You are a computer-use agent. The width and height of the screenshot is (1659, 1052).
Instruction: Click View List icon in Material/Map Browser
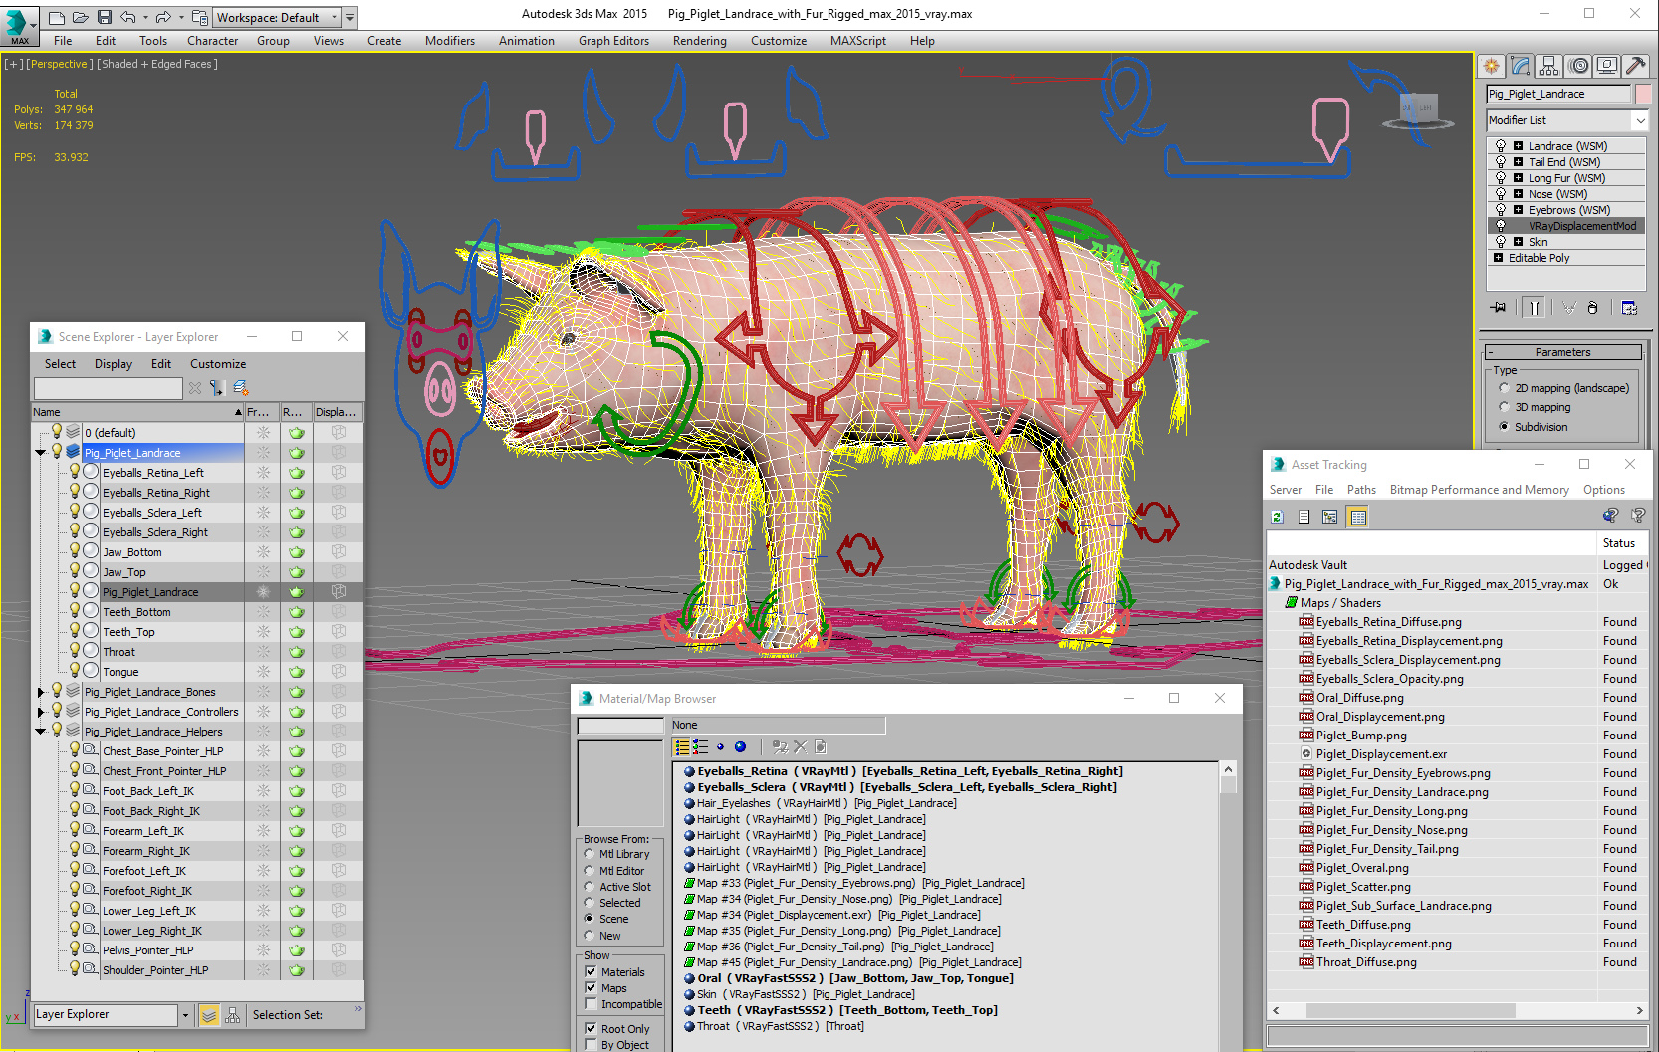click(x=682, y=747)
